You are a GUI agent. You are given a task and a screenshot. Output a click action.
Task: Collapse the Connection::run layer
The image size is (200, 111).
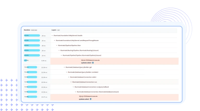[x=71, y=82]
